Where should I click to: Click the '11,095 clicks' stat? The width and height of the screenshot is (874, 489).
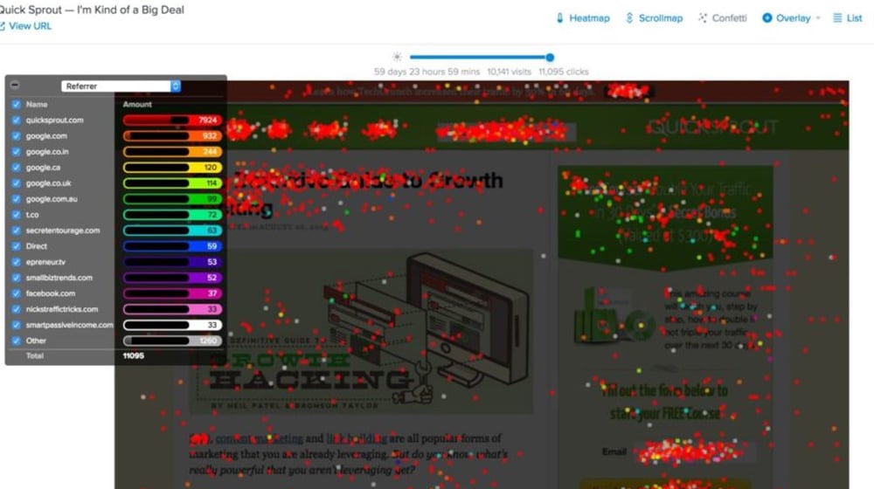pos(564,72)
